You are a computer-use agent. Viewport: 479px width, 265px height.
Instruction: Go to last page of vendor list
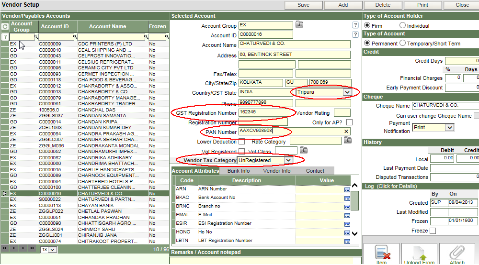coord(32,248)
